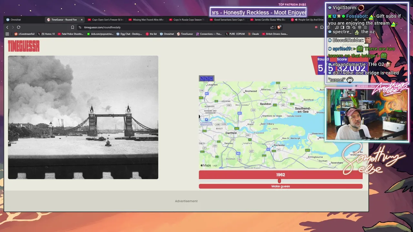The image size is (413, 232).
Task: Open site info icon beside the URL
Action: click(x=80, y=27)
